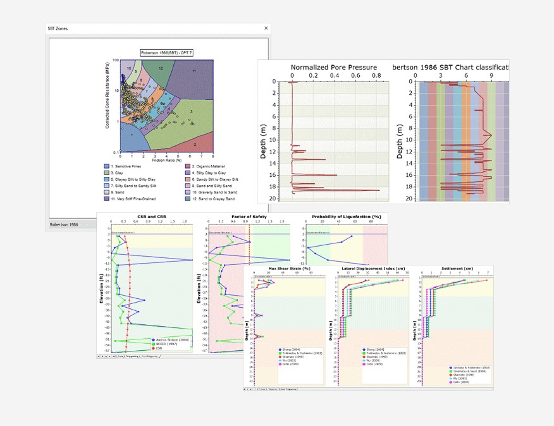Click 'NCEER (1997)' legend entry in CSR chart
The height and width of the screenshot is (426, 554).
click(x=164, y=344)
